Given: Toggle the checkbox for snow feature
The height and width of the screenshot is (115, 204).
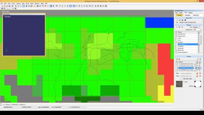Looking at the screenshot, I should click(199, 38).
